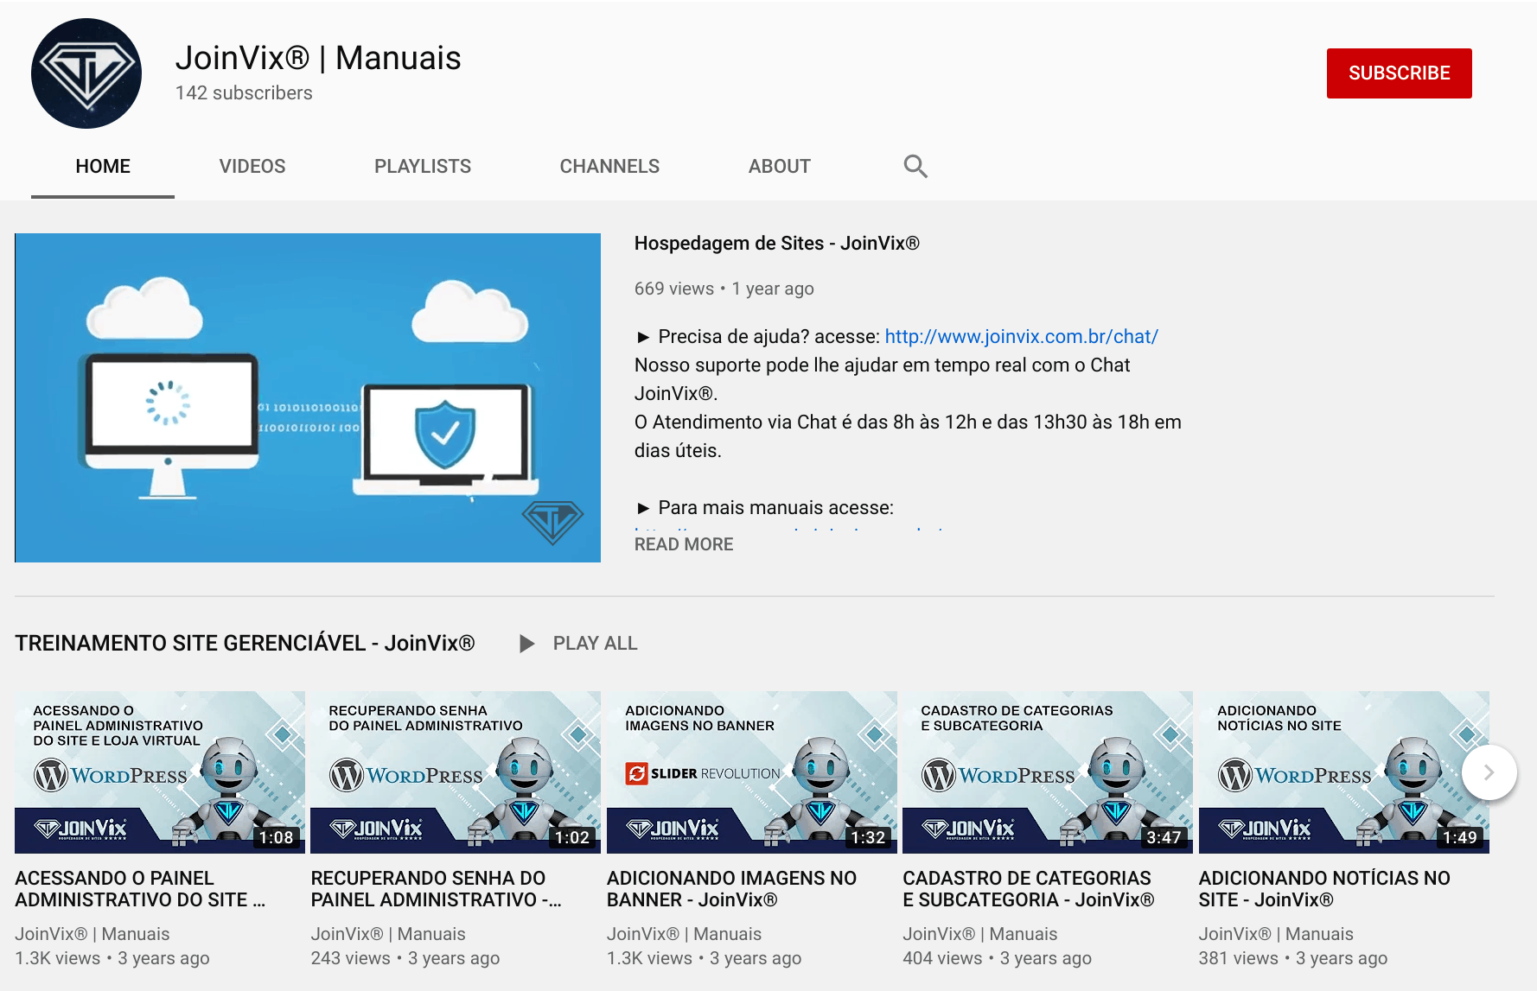
Task: Open the Hospedagem de Sites - JoinVix title
Action: (776, 244)
